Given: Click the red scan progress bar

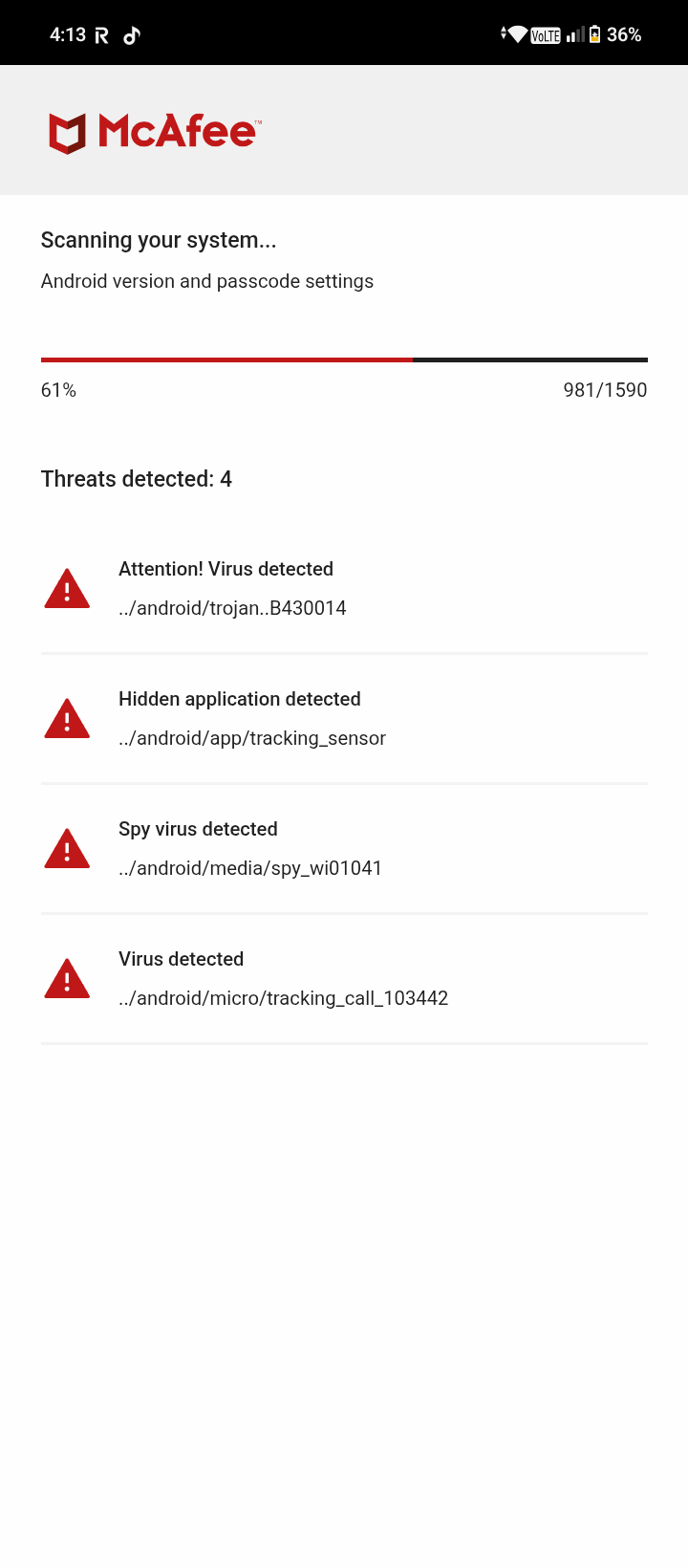Looking at the screenshot, I should tap(226, 359).
